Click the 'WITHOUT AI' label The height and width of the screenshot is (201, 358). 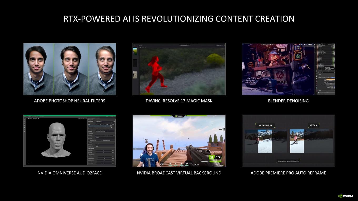(265, 126)
